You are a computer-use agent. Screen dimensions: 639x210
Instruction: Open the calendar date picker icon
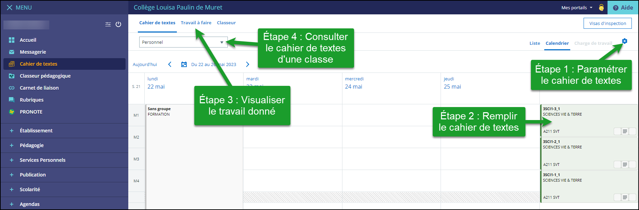click(184, 64)
